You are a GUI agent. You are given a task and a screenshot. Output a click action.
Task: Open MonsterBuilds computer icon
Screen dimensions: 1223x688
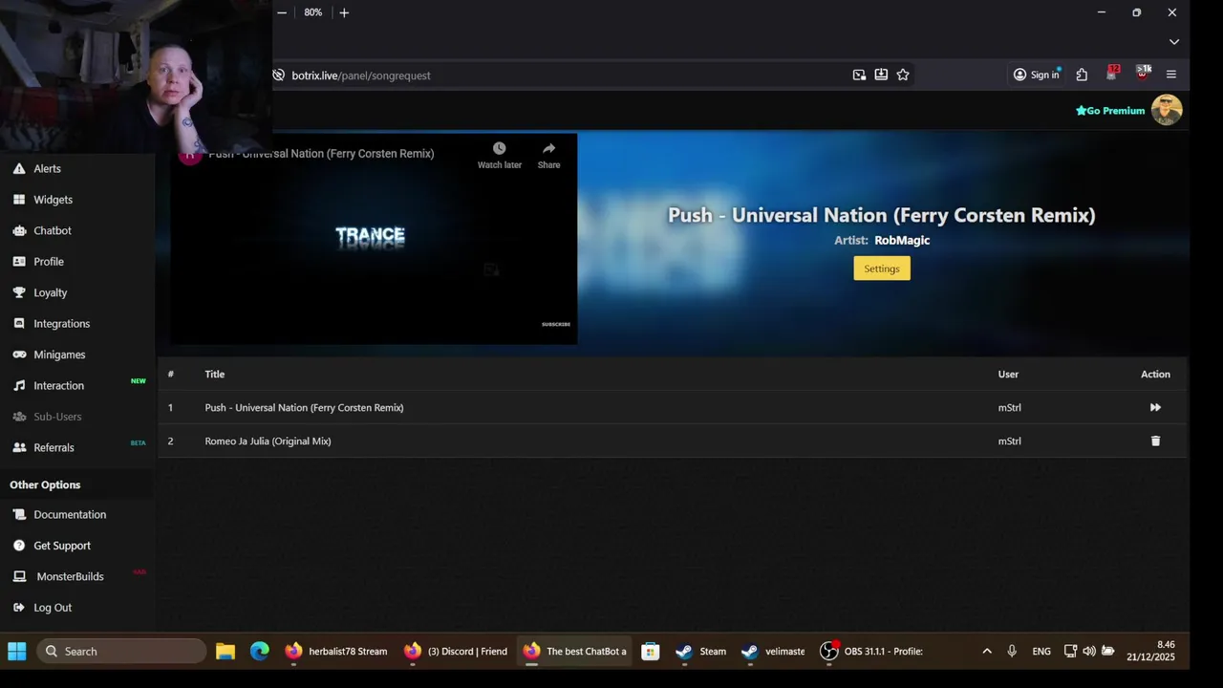click(x=19, y=576)
